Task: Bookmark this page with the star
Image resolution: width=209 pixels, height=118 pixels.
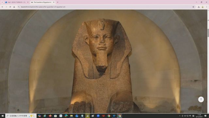Action: (x=193, y=7)
